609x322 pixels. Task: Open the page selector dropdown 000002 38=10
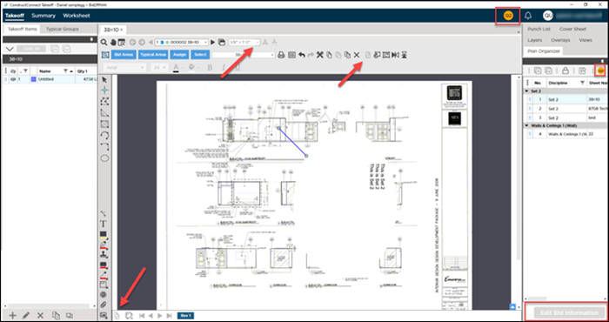[x=181, y=42]
